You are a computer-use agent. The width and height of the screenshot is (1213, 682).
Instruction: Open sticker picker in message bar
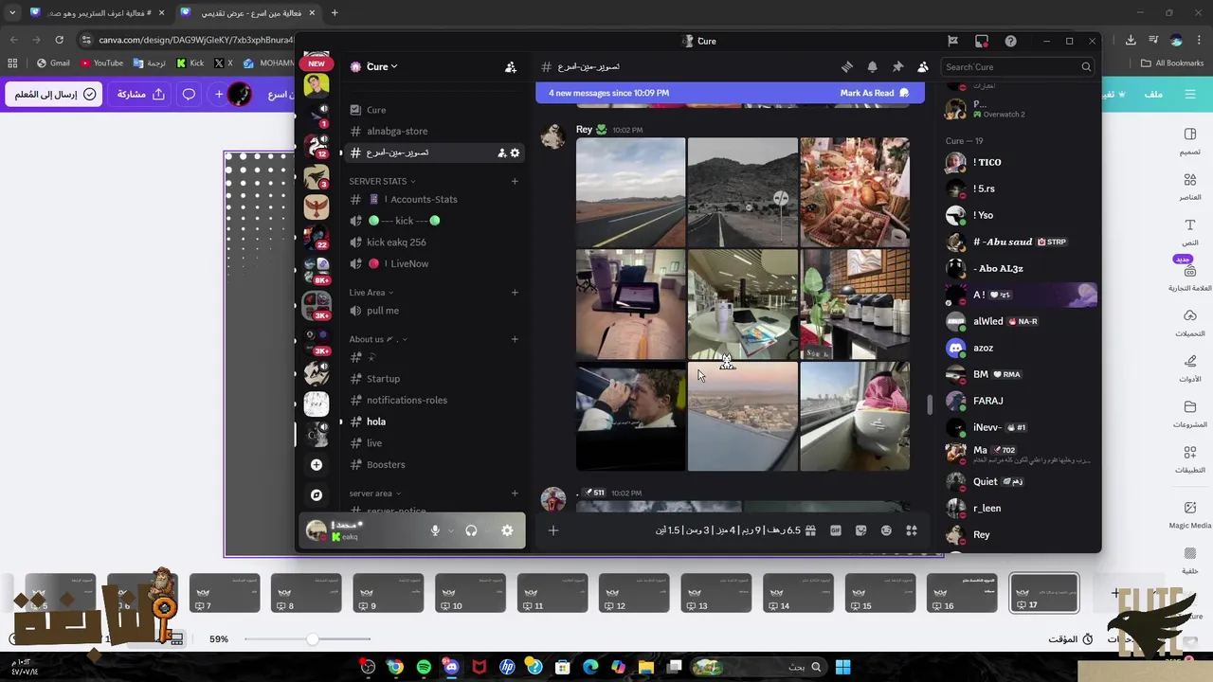click(860, 530)
